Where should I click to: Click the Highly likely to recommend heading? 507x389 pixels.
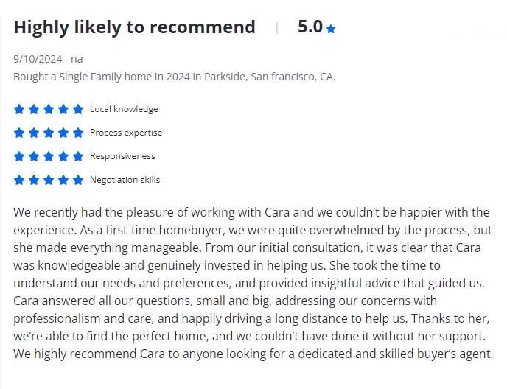134,27
